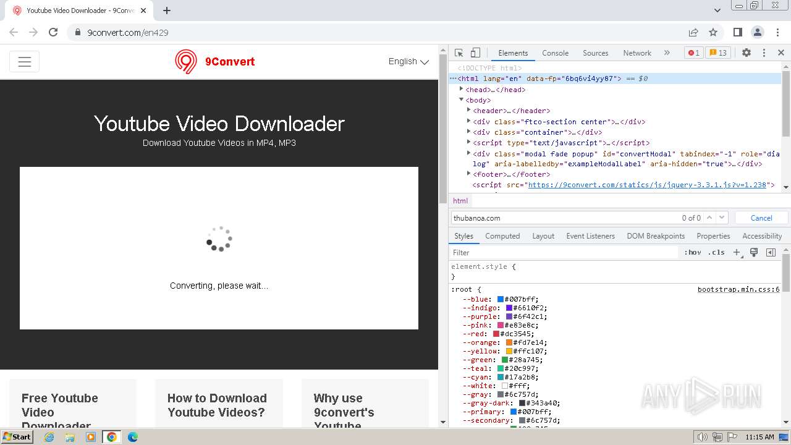Open the 13 issues badge
The height and width of the screenshot is (445, 791).
pos(717,53)
